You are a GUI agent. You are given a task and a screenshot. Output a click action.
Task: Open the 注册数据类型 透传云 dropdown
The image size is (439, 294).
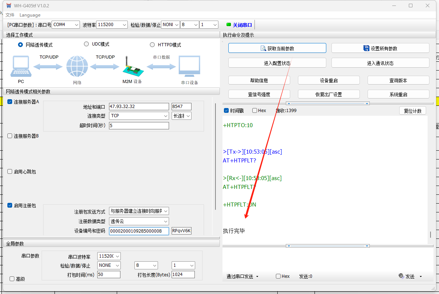[139, 221]
